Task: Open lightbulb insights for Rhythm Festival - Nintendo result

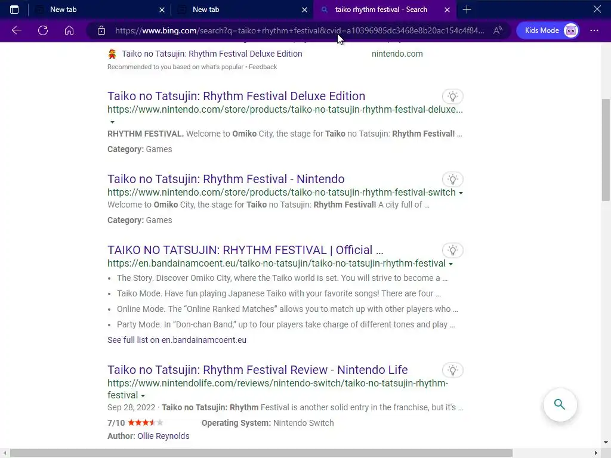Action: [452, 180]
